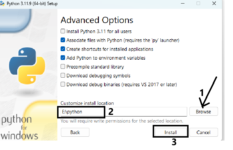Enable Precompile standard library option
This screenshot has height=150, width=233.
click(63, 67)
